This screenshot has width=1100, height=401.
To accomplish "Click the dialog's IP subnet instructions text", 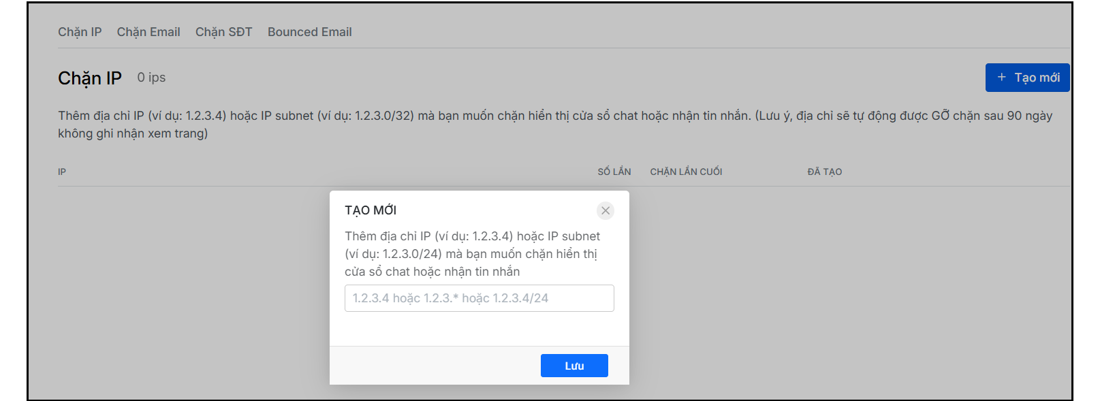I will [x=472, y=254].
